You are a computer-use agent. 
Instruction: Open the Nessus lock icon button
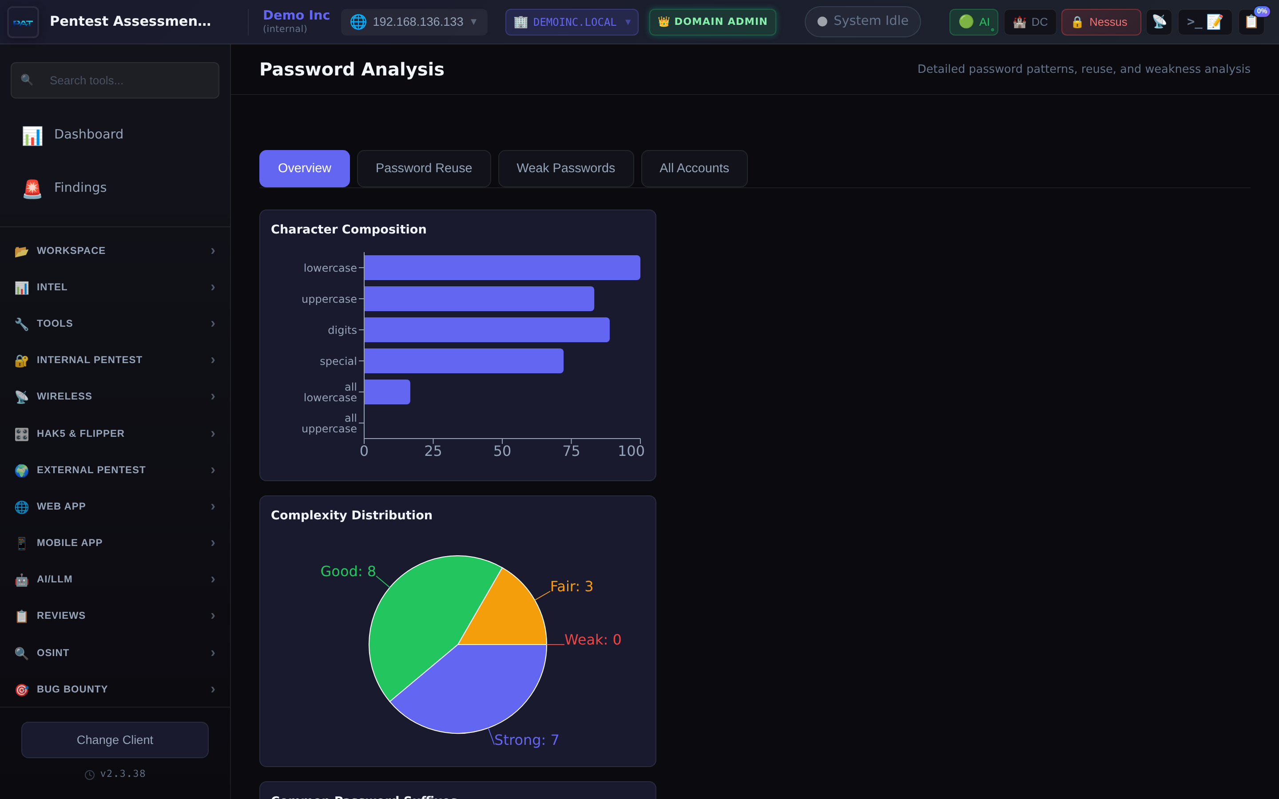coord(1100,22)
